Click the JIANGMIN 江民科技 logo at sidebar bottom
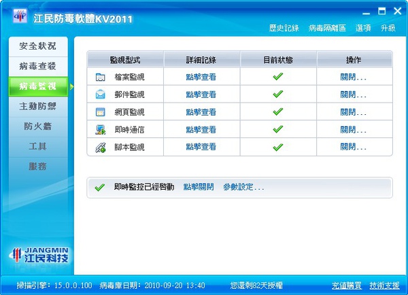Viewport: 408px width, 295px height. click(39, 255)
